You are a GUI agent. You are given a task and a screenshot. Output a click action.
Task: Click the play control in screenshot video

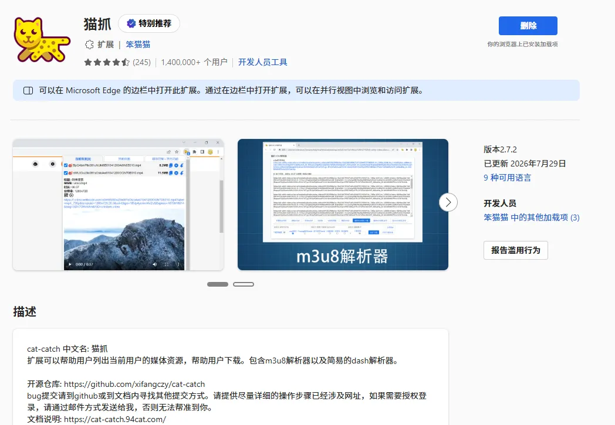click(x=70, y=264)
